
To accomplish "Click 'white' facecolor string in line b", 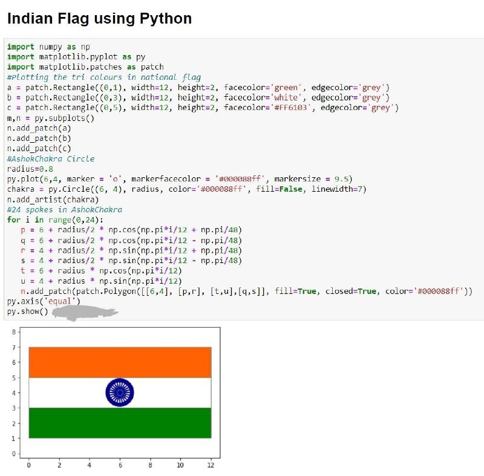I will tap(286, 97).
